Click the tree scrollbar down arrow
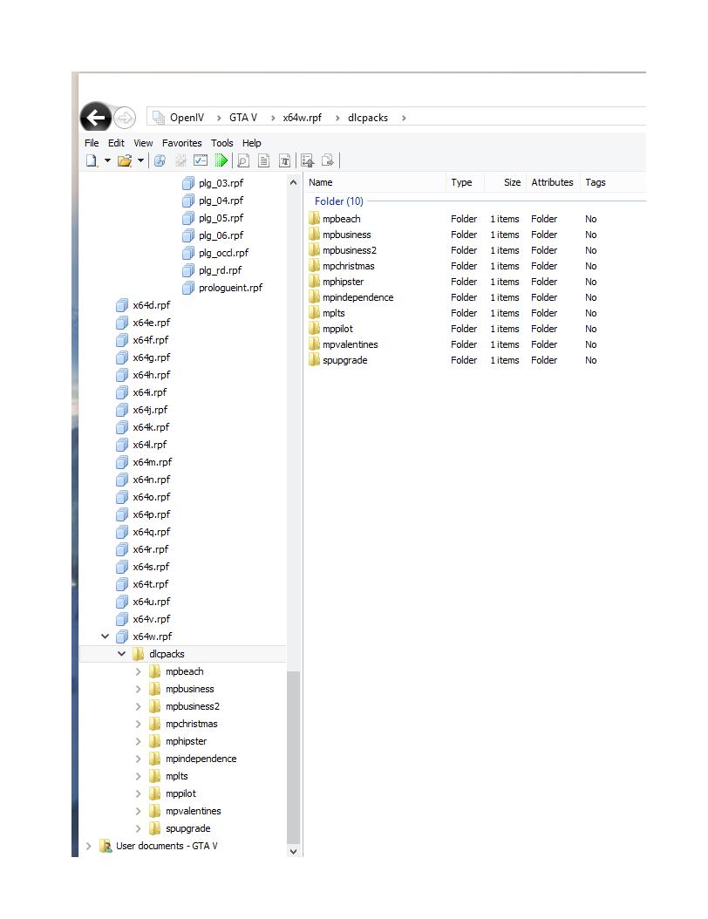 click(x=294, y=852)
